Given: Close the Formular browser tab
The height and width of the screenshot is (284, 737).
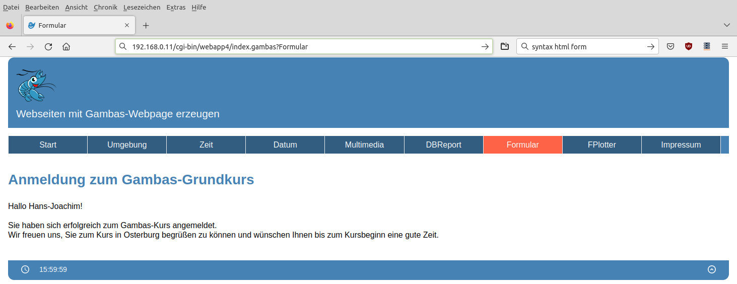Looking at the screenshot, I should pos(127,25).
